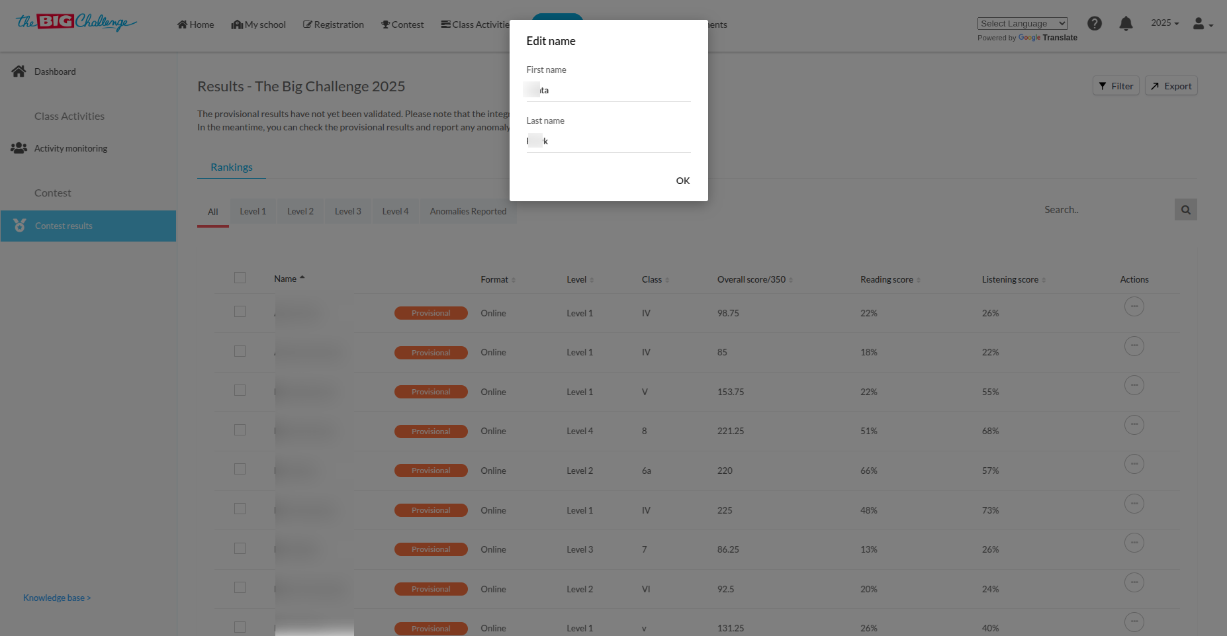Open the Anomalies Reported tab

click(468, 211)
